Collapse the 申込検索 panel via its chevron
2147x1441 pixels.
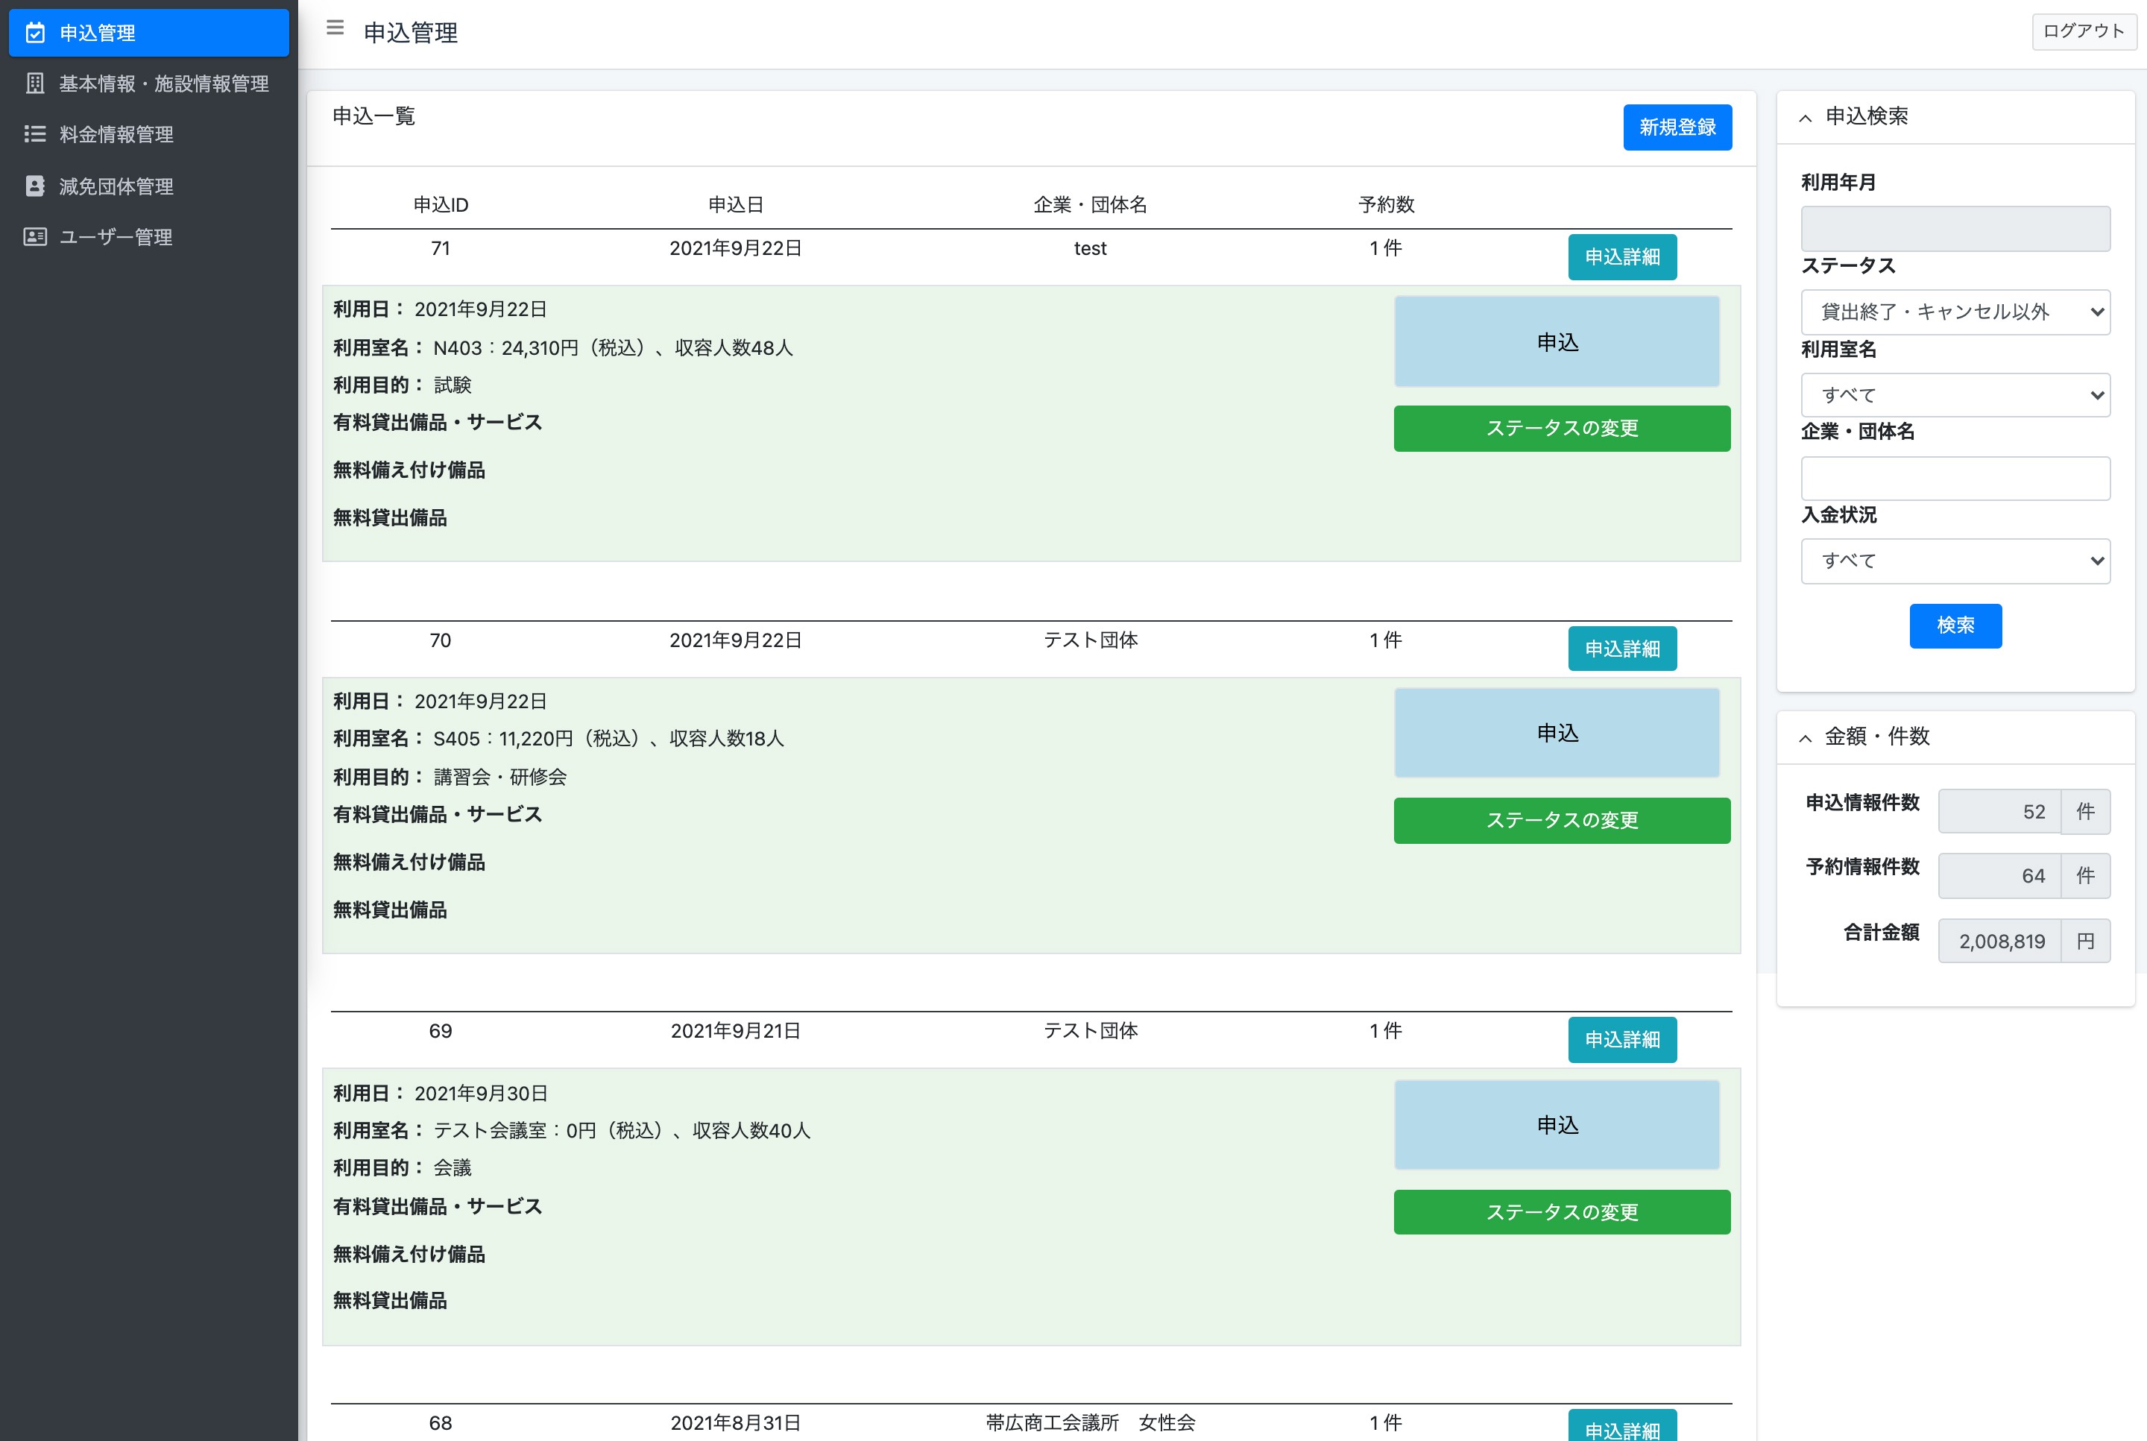click(1805, 118)
